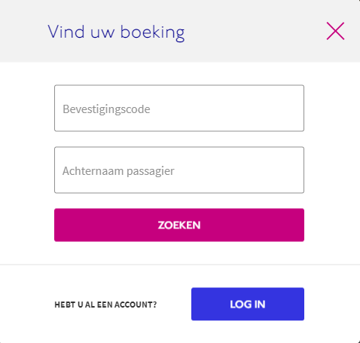Submit the booking search with ZOEKEN
Image resolution: width=360 pixels, height=343 pixels.
click(x=179, y=225)
